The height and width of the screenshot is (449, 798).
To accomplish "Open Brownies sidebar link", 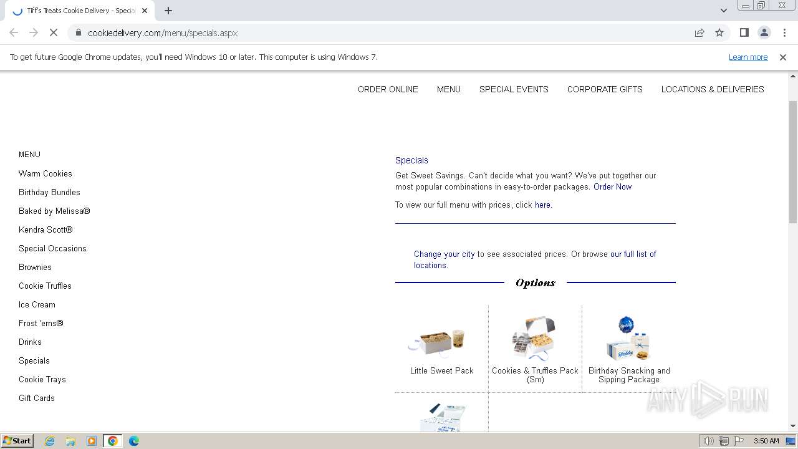I will coord(35,267).
